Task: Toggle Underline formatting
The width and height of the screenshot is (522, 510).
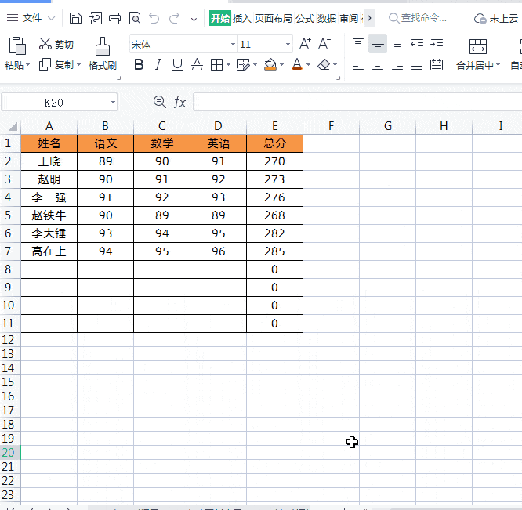Action: coord(177,65)
